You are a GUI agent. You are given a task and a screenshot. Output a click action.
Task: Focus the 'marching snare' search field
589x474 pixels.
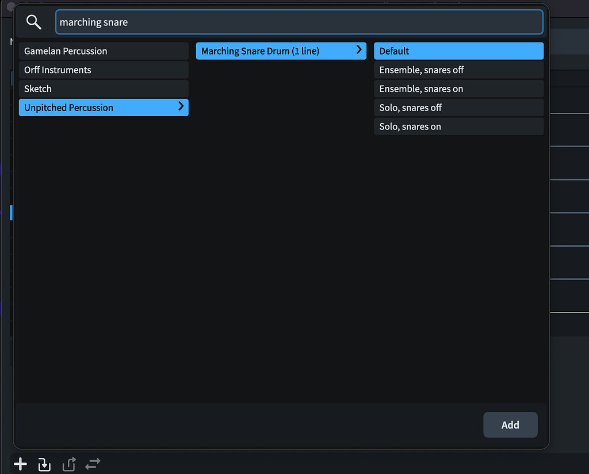click(299, 22)
